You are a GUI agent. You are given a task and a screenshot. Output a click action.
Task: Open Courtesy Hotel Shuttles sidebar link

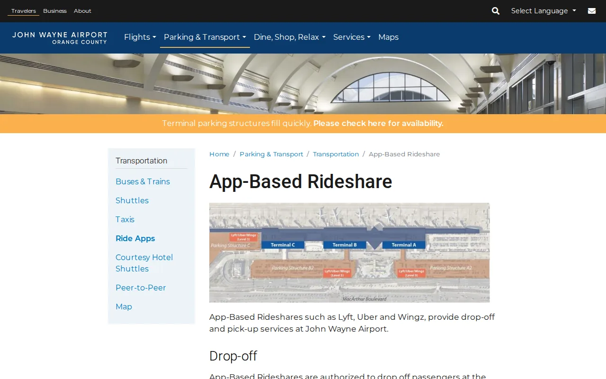pos(144,263)
